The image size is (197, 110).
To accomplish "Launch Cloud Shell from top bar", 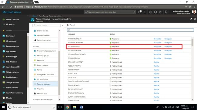I will click(x=145, y=12).
